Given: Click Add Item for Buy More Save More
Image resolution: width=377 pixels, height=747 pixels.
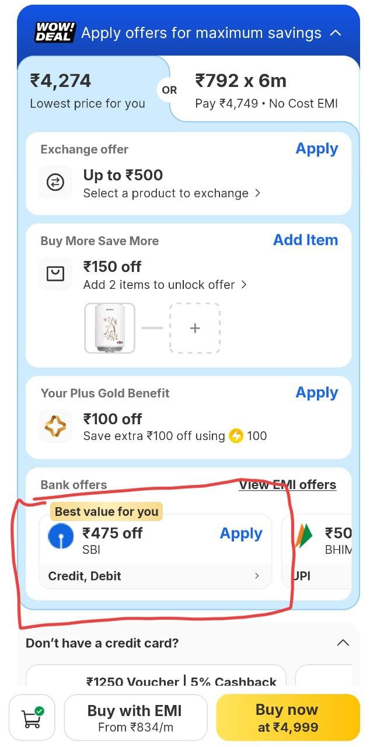Looking at the screenshot, I should pos(305,240).
